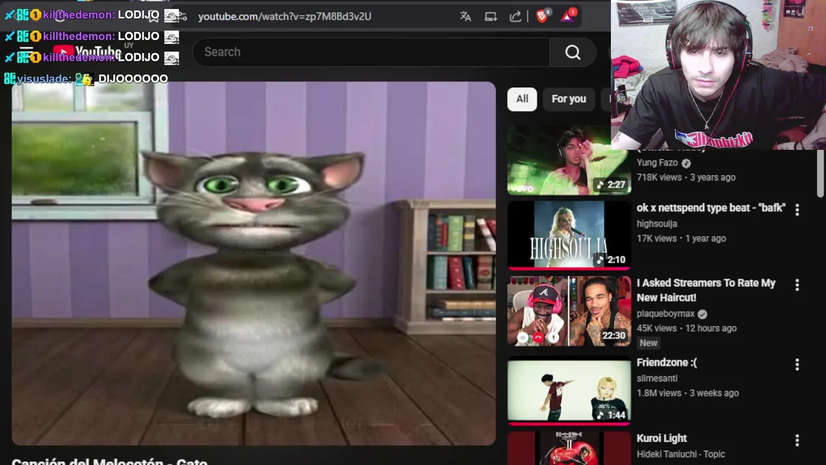
Task: Click the address bar URL youtube.com/watch
Action: [285, 16]
